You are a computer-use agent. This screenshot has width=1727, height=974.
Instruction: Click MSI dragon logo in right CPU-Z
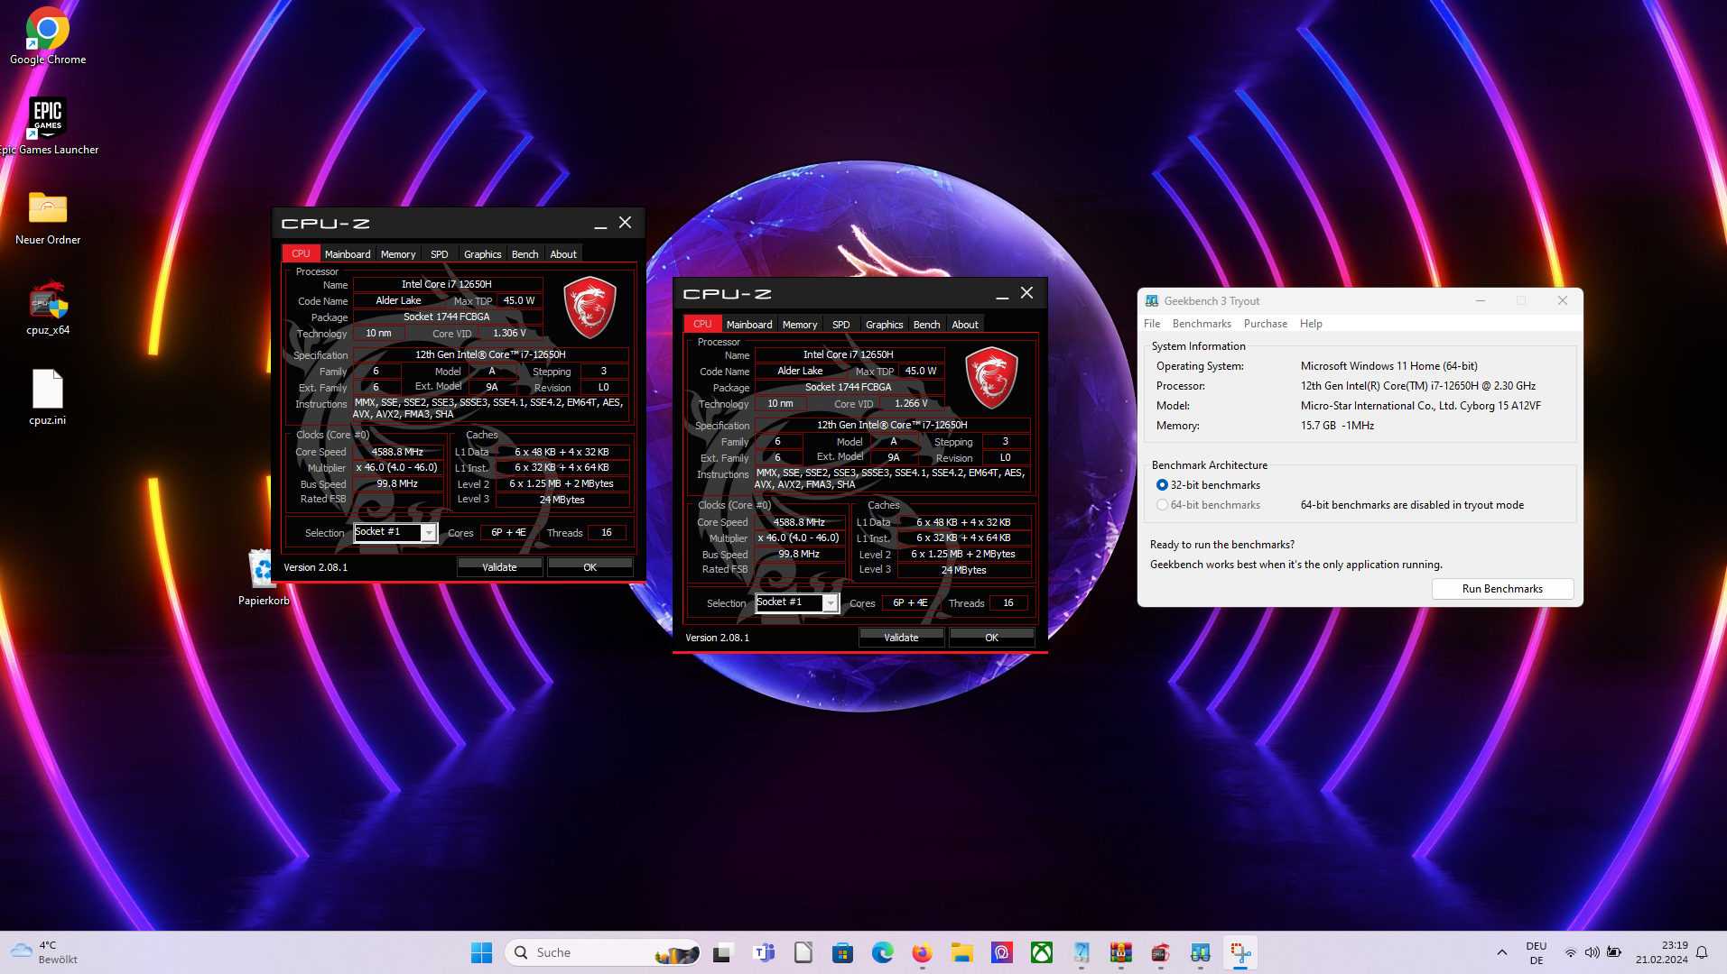(x=991, y=378)
